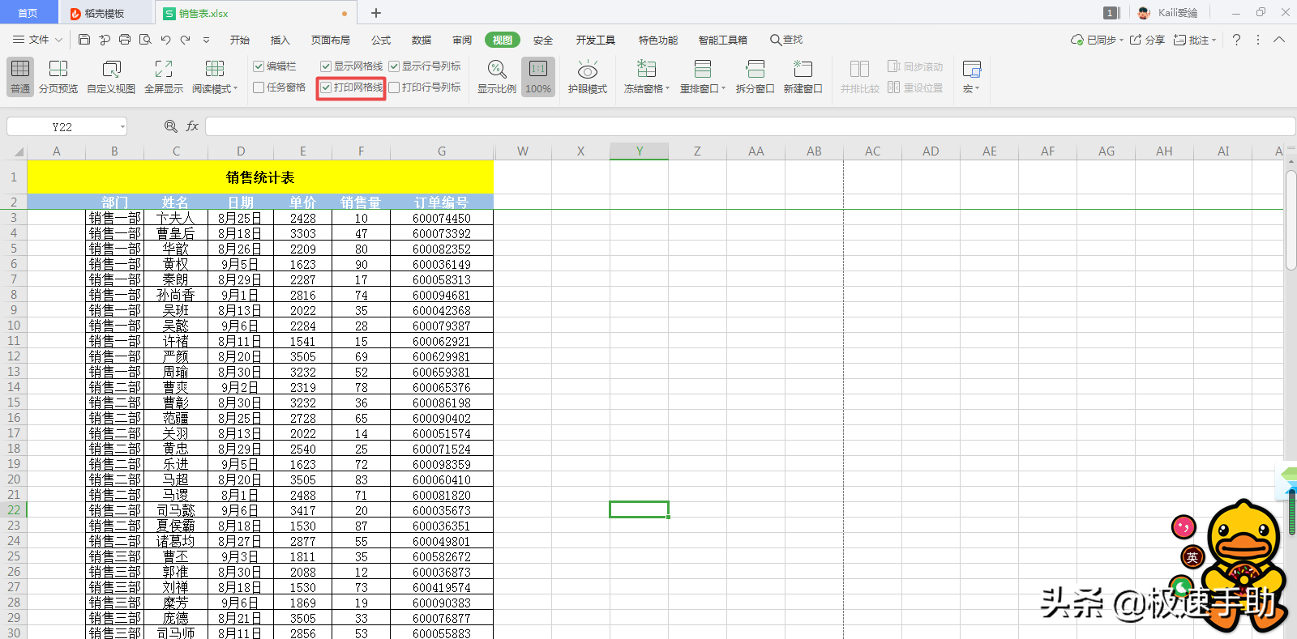Open the Insert (插入) ribbon tab
The height and width of the screenshot is (639, 1297).
(x=280, y=40)
